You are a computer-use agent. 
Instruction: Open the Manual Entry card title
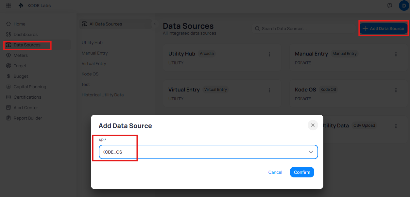[x=311, y=54]
